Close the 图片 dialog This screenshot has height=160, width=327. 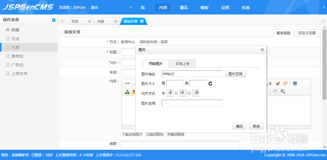coord(262,50)
